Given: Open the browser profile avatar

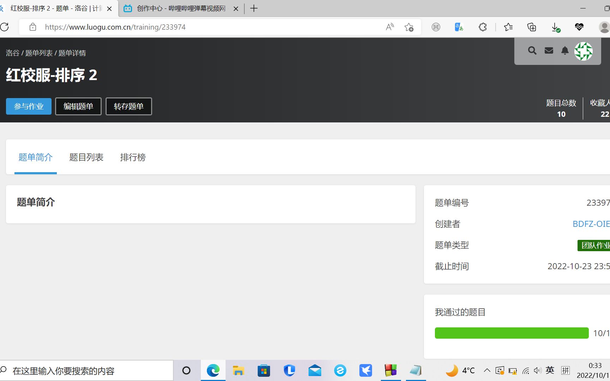Looking at the screenshot, I should [x=604, y=27].
